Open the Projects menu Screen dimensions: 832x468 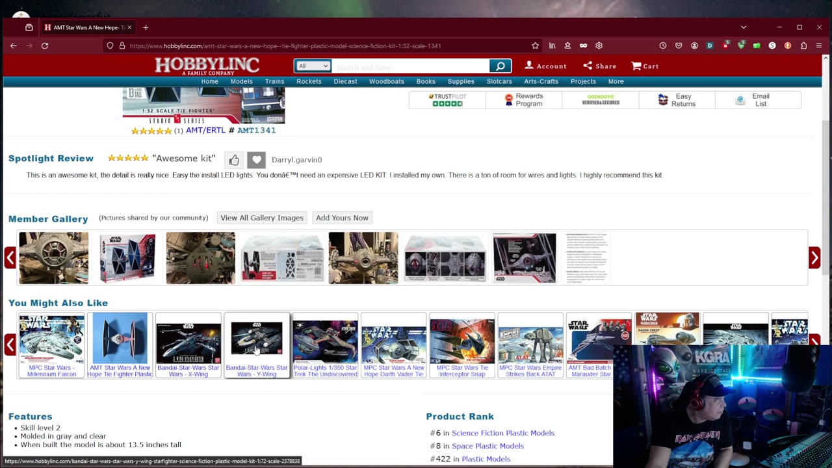click(x=583, y=81)
